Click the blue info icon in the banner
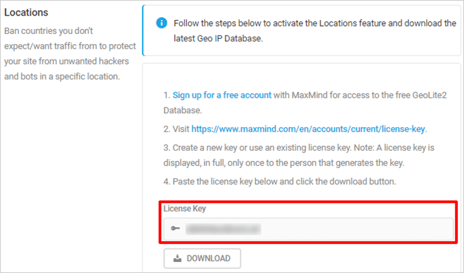Screen dimensions: 464x273 click(x=161, y=23)
